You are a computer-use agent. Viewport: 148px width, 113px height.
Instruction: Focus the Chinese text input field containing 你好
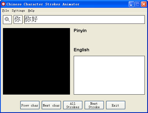click(x=84, y=20)
